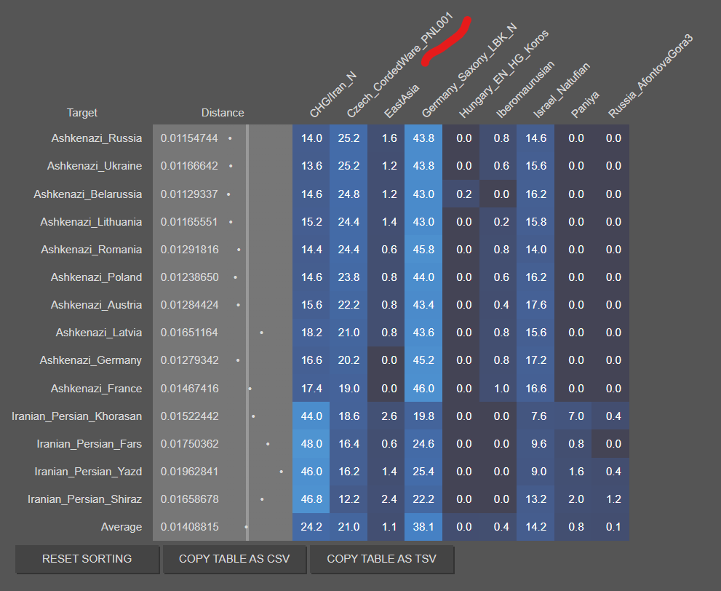Sort by the Distance column header

point(223,113)
